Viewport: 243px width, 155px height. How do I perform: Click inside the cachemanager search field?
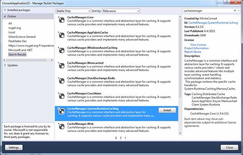[x=208, y=11]
